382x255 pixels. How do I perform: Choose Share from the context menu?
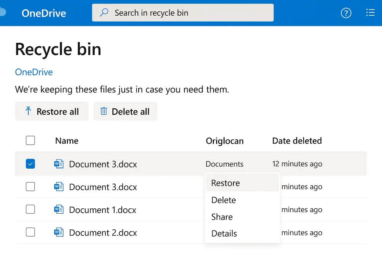click(222, 217)
